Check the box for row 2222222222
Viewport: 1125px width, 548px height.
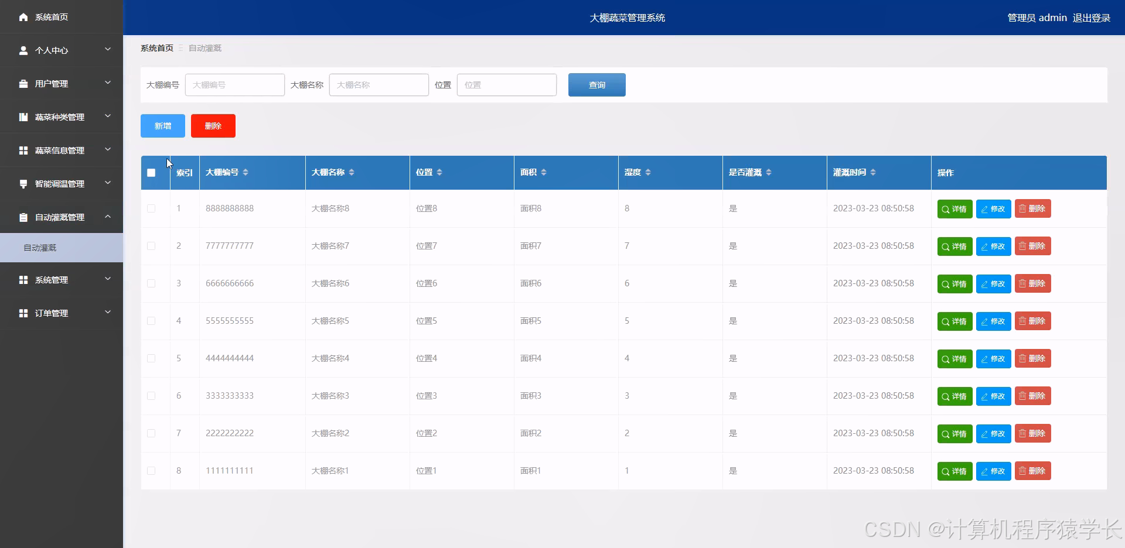coord(151,433)
